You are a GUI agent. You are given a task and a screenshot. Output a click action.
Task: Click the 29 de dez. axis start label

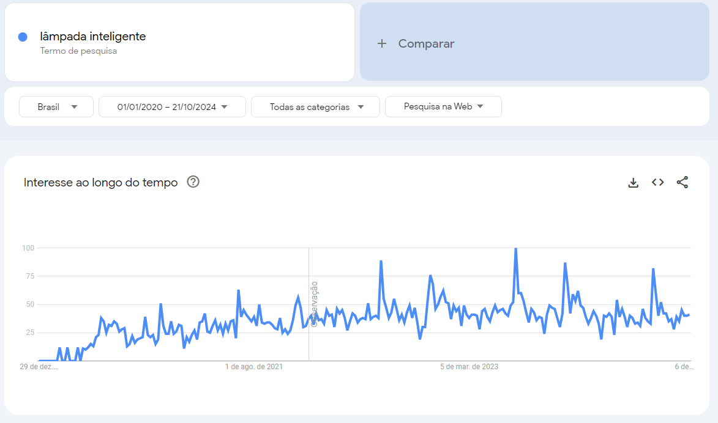[39, 367]
